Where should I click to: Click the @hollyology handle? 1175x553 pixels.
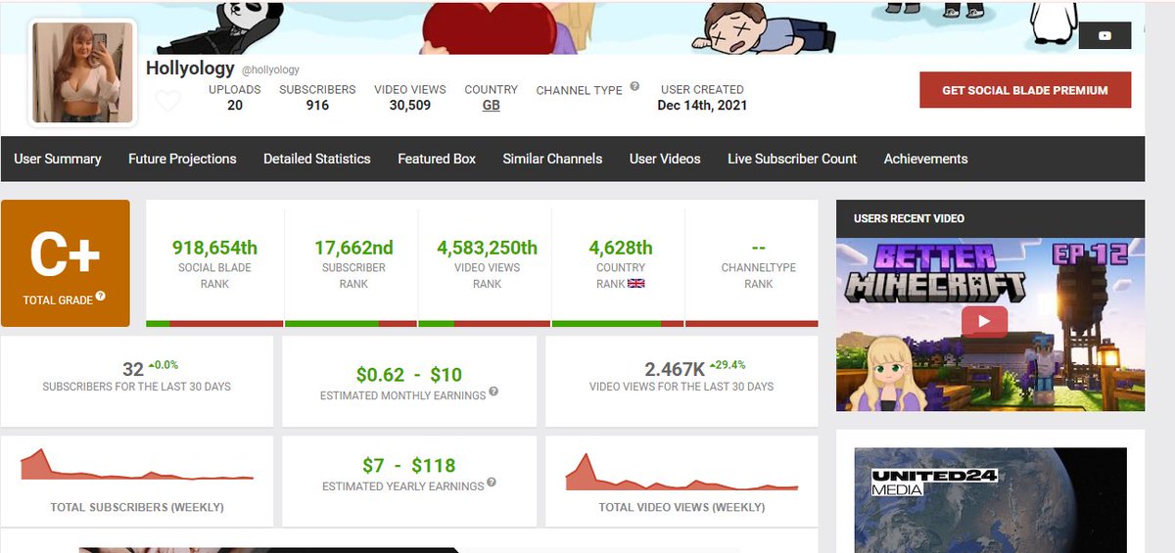[270, 69]
